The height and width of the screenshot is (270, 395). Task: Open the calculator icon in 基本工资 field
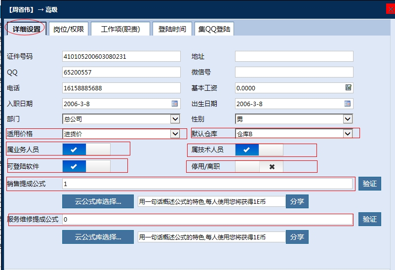(x=349, y=87)
